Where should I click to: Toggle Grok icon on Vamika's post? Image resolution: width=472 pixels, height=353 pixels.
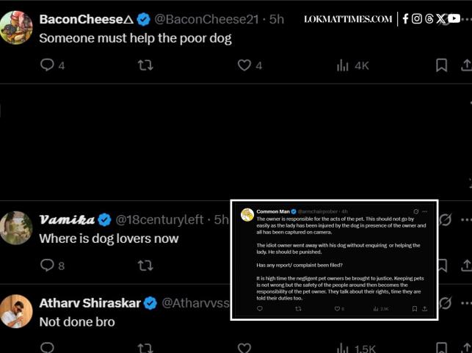coord(445,219)
